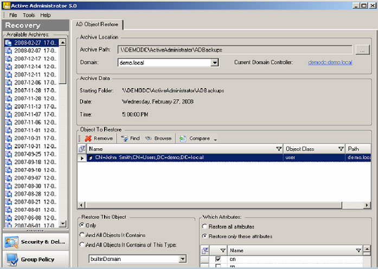Image resolution: width=378 pixels, height=269 pixels.
Task: Open the Help menu
Action: click(46, 15)
